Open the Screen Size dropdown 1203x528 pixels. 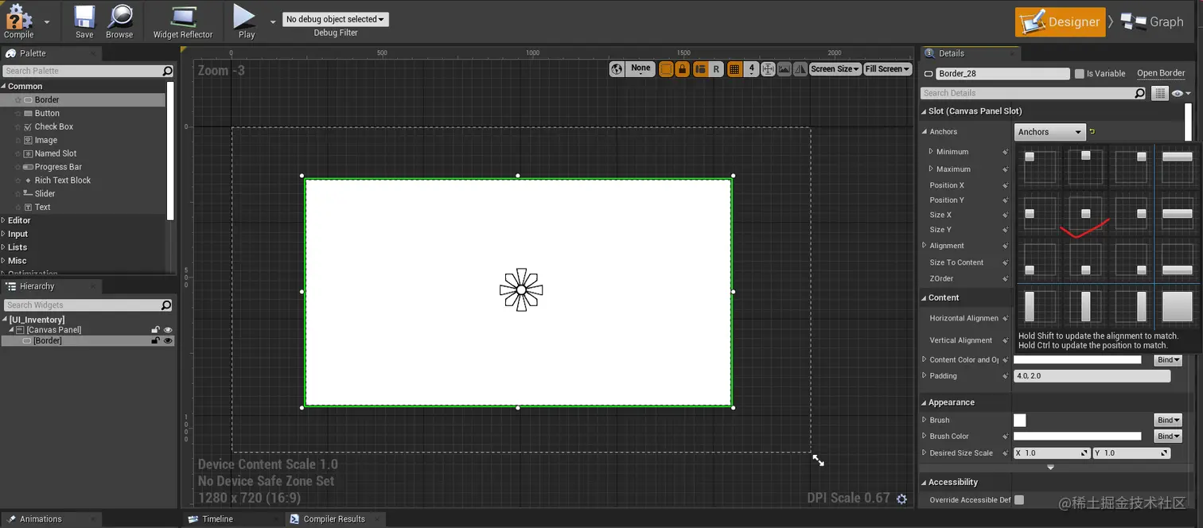point(835,69)
